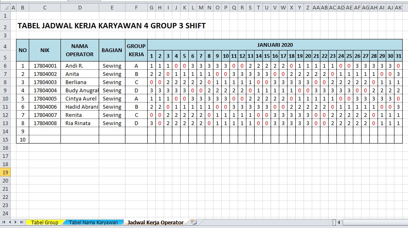Select the Jadwal Kerja Operator tab
This screenshot has width=408, height=228.
[x=155, y=222]
